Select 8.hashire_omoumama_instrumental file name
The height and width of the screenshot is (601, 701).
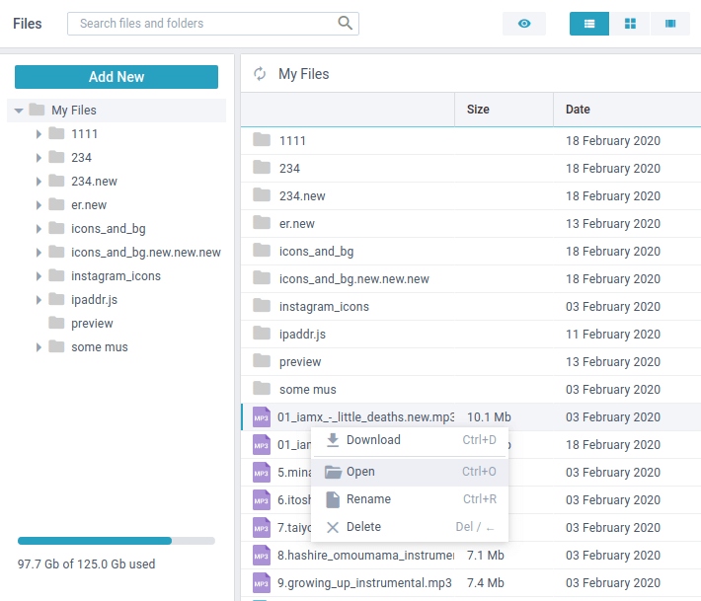(x=365, y=556)
